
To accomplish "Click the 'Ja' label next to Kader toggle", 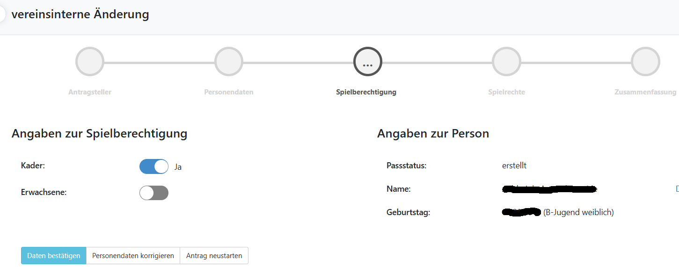I will [178, 167].
